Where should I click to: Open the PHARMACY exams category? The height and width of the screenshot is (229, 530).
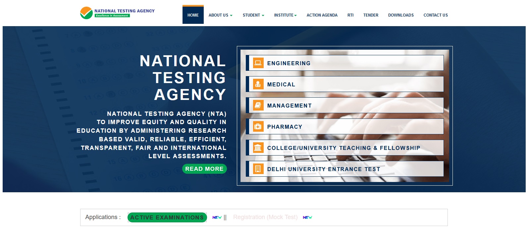tap(345, 126)
